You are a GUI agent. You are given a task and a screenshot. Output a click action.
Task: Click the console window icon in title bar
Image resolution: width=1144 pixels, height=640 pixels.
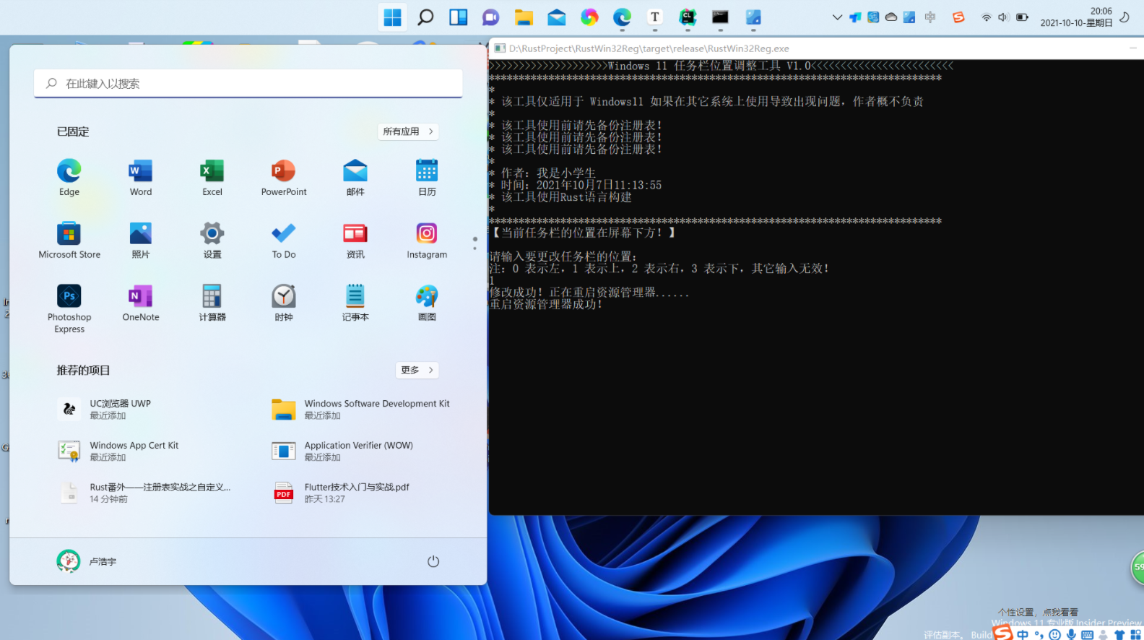[499, 48]
